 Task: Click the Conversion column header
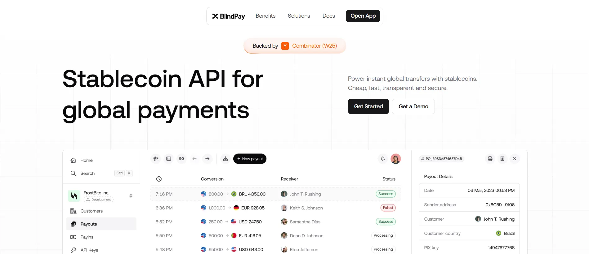click(x=212, y=179)
